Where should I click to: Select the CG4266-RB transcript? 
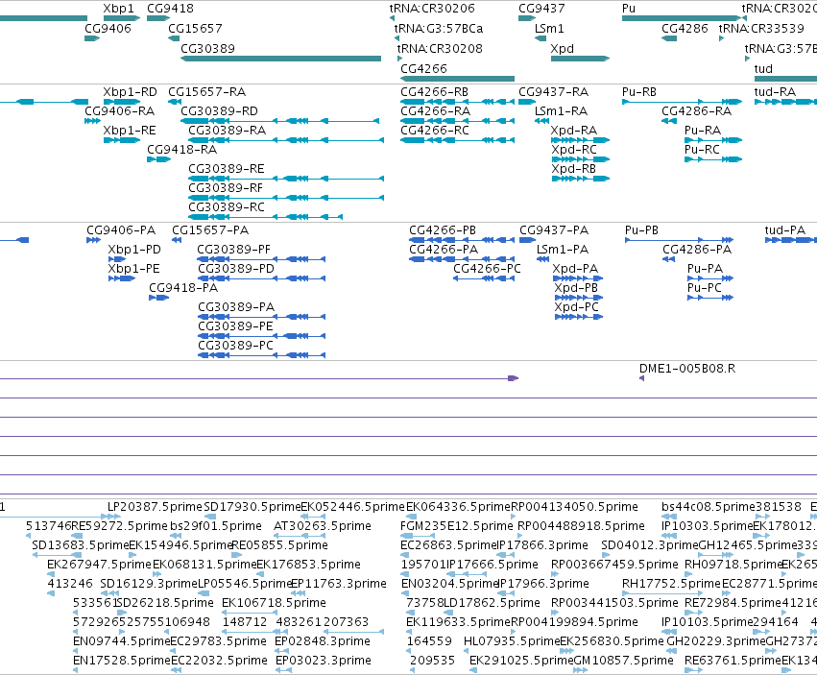coord(458,102)
